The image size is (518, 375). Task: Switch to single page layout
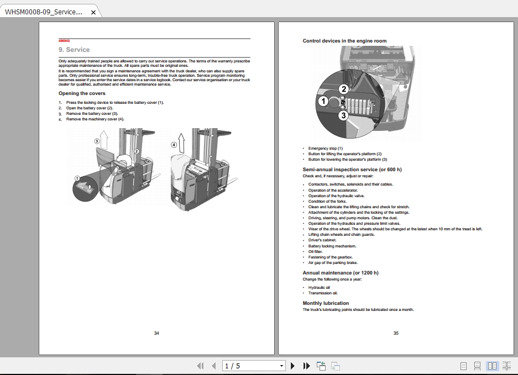463,366
